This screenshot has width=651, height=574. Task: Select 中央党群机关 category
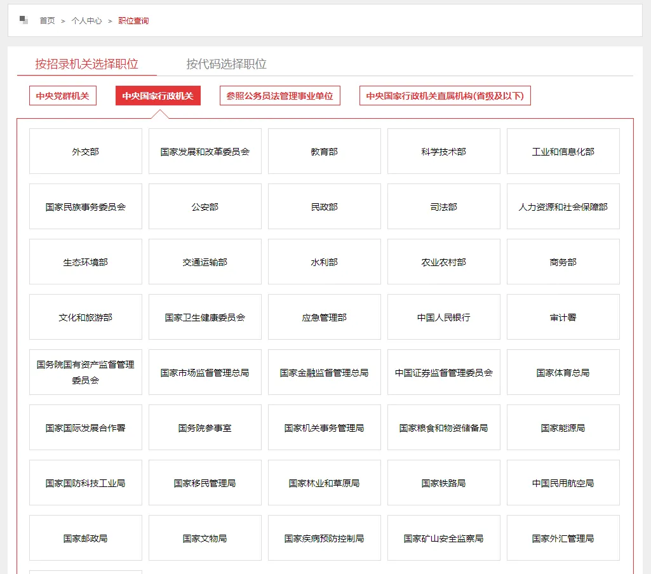click(63, 96)
